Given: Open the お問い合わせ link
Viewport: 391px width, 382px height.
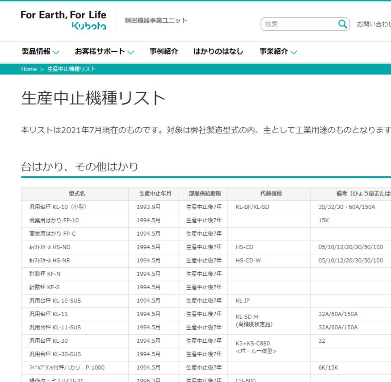Looking at the screenshot, I should click(x=374, y=24).
